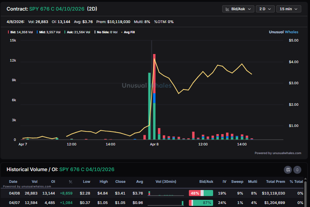The height and width of the screenshot is (207, 310).
Task: Click the table's vertical scrollbar
Action: tap(305, 193)
